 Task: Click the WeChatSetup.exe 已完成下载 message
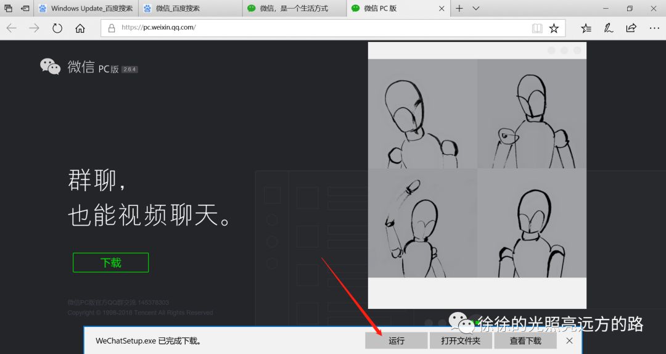[149, 341]
